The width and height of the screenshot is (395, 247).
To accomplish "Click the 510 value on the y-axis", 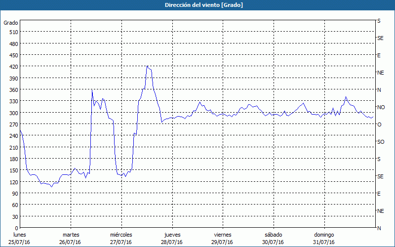I will tap(13, 32).
